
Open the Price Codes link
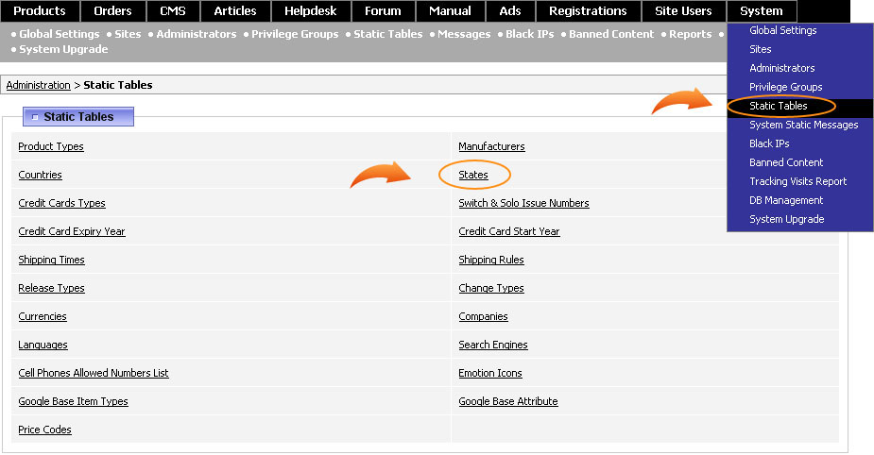point(44,430)
